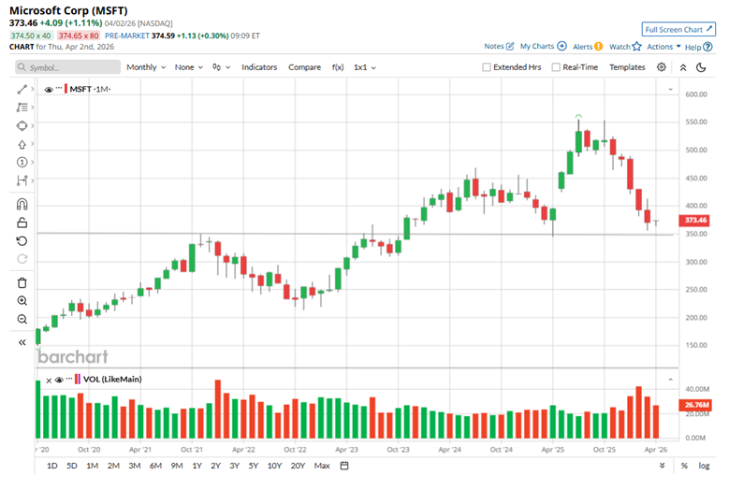This screenshot has height=489, width=729.
Task: Select the 5Y time range
Action: 254,466
